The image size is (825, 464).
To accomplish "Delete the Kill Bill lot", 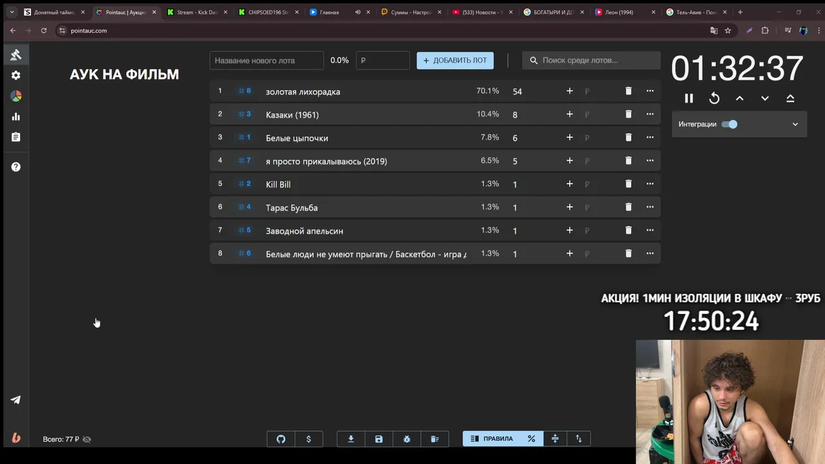I will pyautogui.click(x=628, y=184).
